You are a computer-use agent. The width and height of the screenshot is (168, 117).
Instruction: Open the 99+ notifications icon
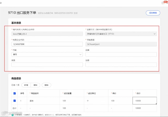pyautogui.click(x=164, y=3)
